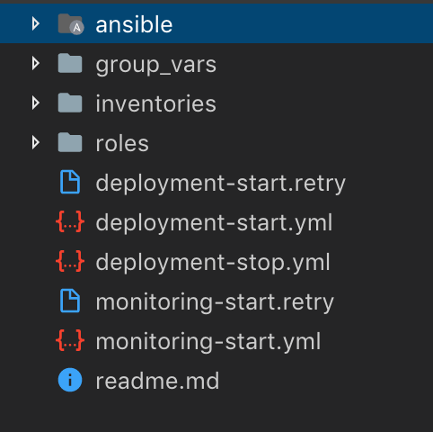
Task: Open deployment-start.yml file
Action: pyautogui.click(x=214, y=223)
